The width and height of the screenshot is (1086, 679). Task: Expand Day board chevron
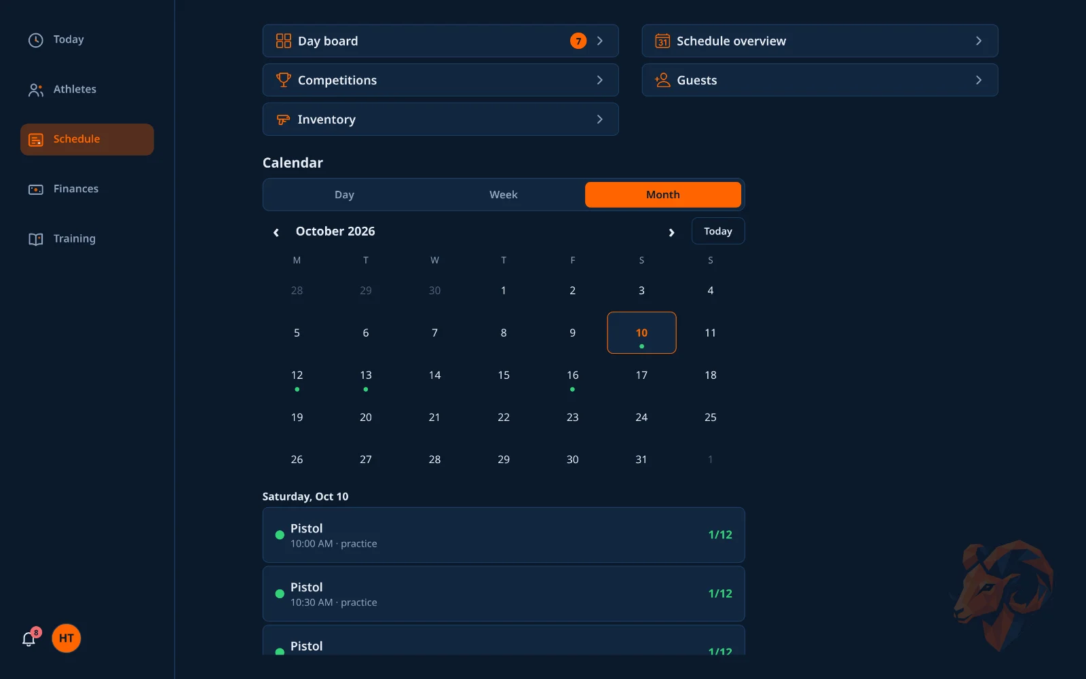[600, 41]
